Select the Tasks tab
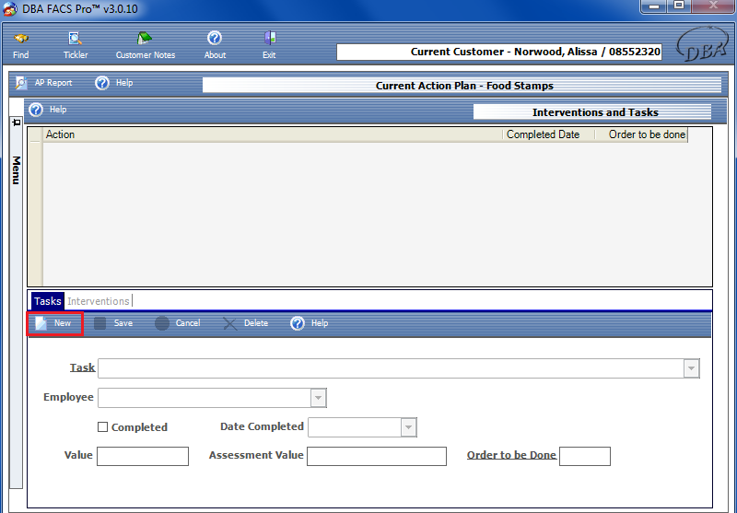This screenshot has width=737, height=513. tap(47, 301)
